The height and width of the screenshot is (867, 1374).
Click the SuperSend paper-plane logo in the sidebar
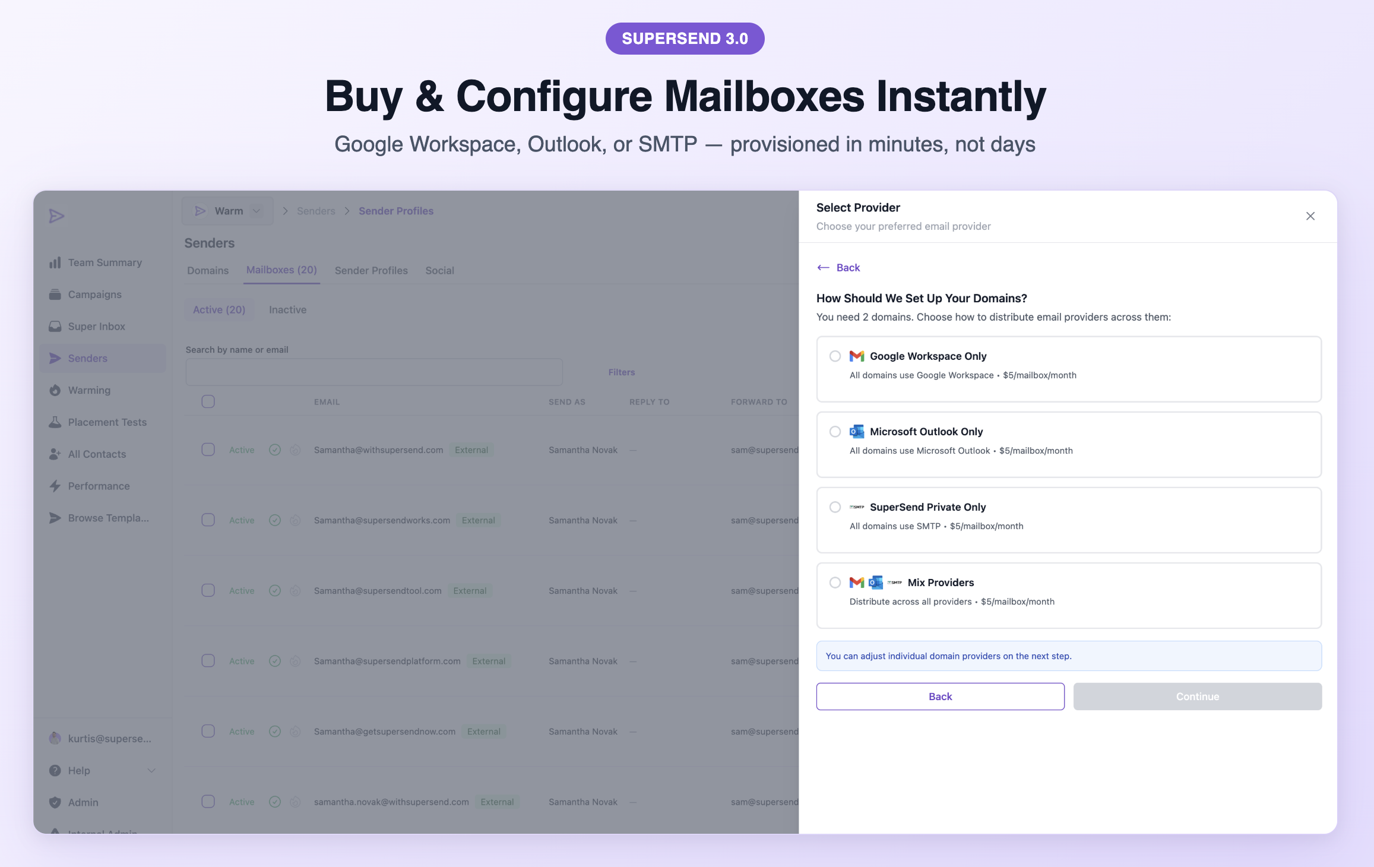(56, 216)
